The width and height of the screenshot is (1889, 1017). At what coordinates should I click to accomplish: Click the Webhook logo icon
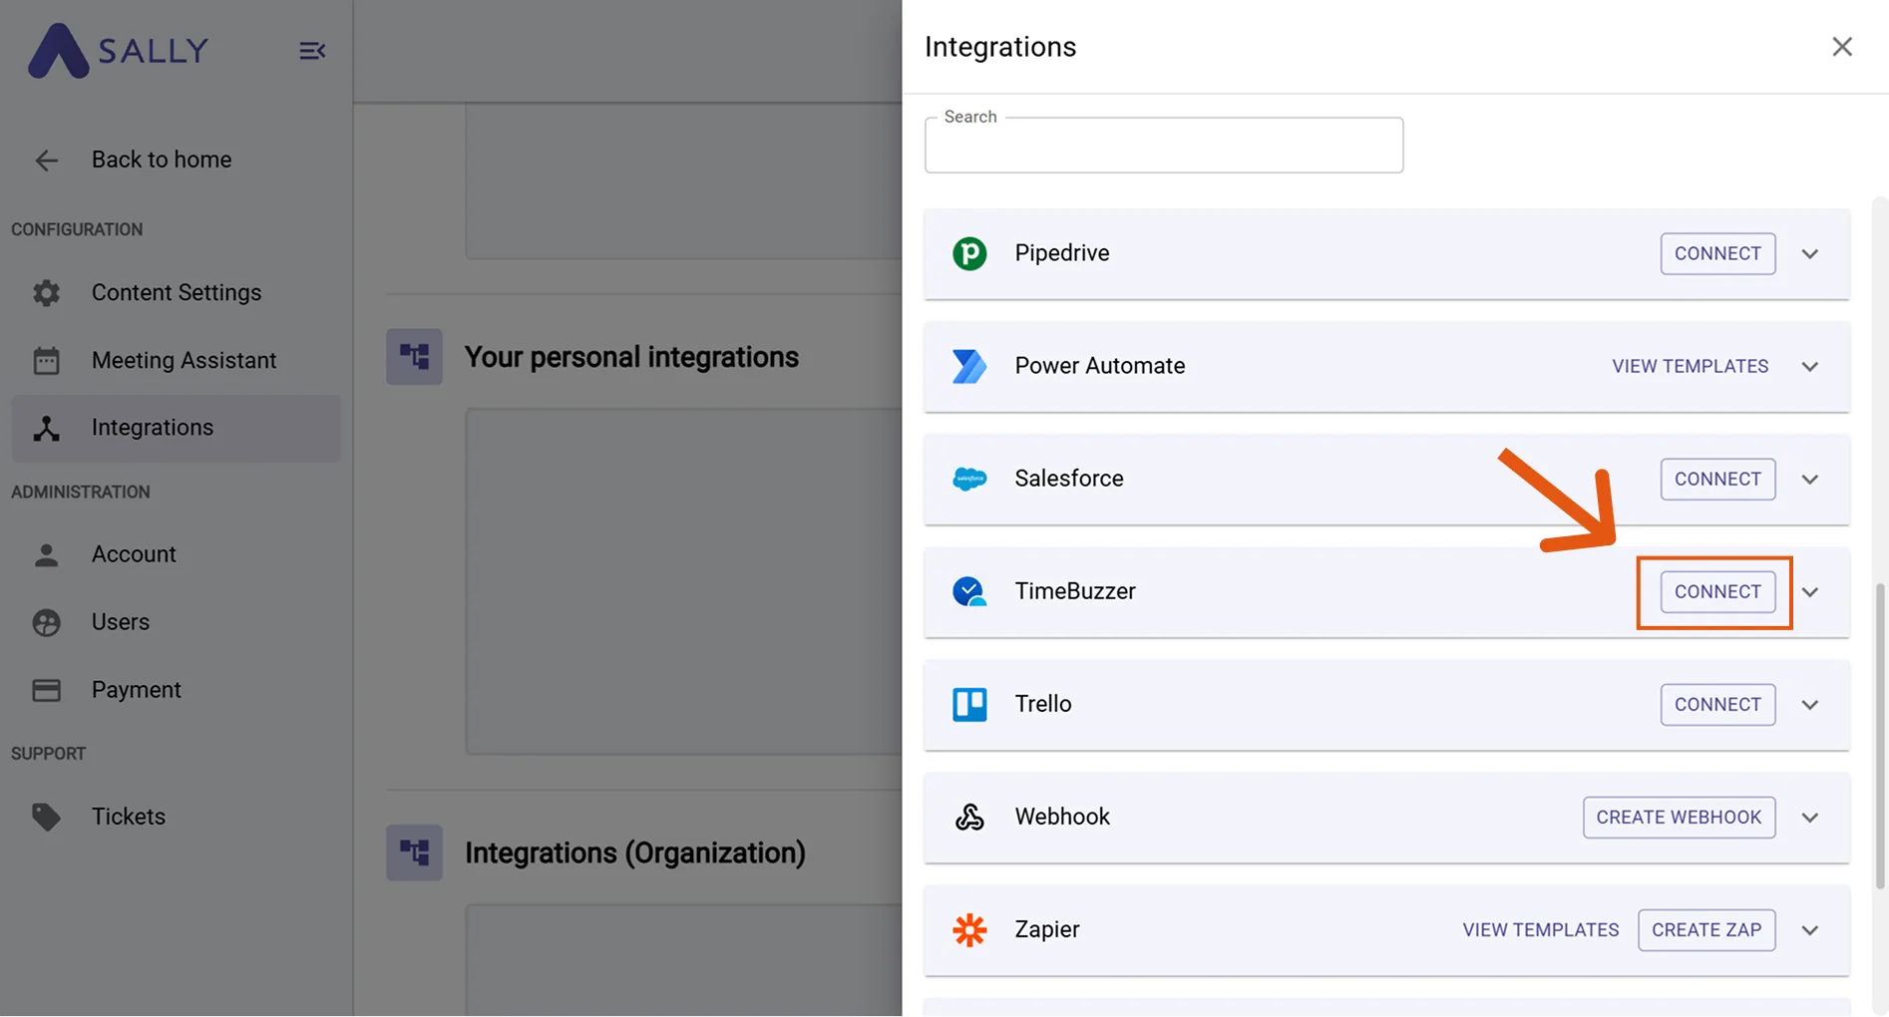pos(969,817)
